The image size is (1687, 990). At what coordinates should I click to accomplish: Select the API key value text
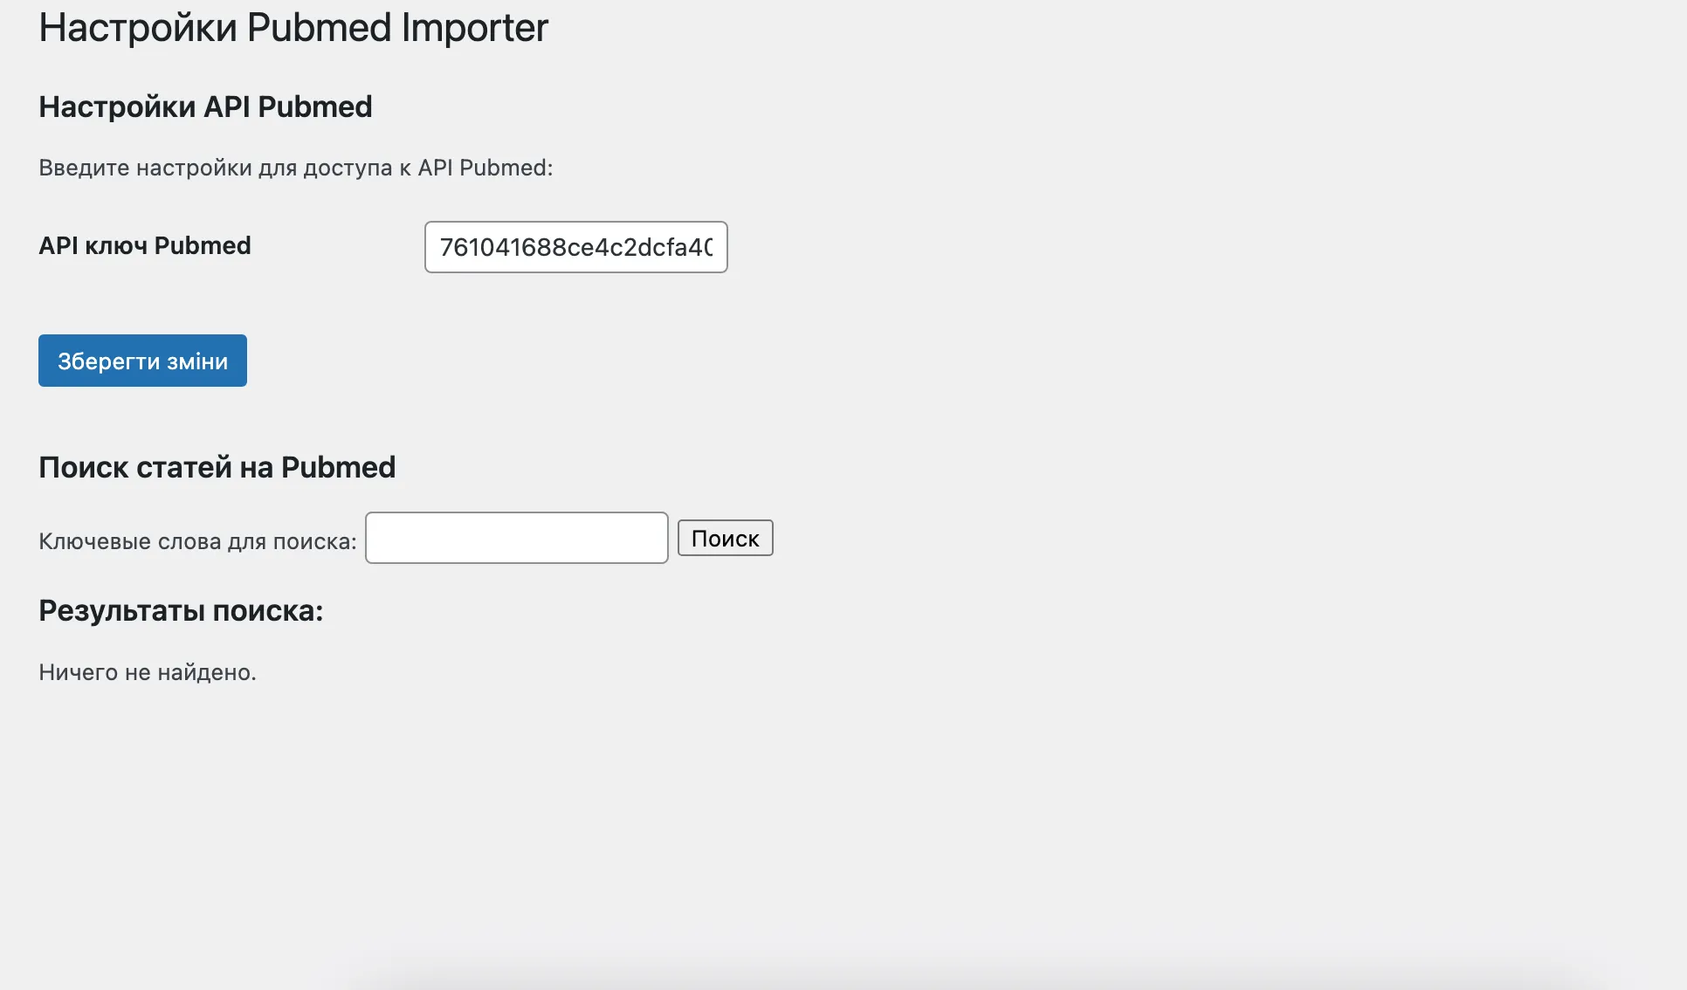point(576,248)
